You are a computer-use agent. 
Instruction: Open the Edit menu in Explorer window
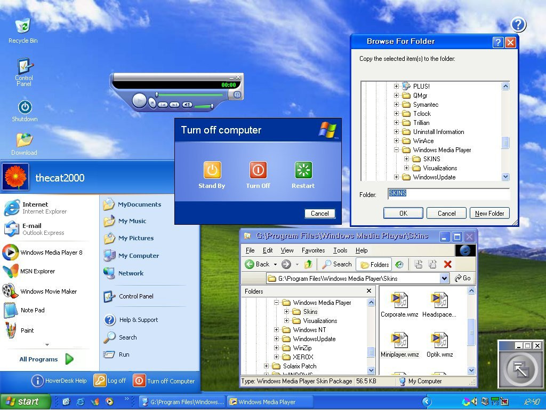[268, 250]
